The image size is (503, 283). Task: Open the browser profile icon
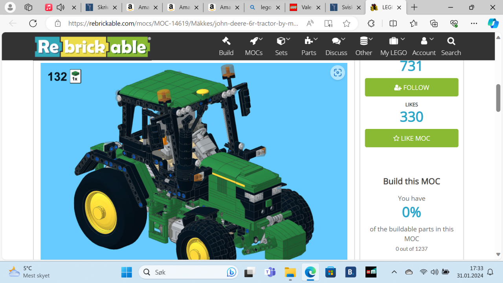coord(10,7)
